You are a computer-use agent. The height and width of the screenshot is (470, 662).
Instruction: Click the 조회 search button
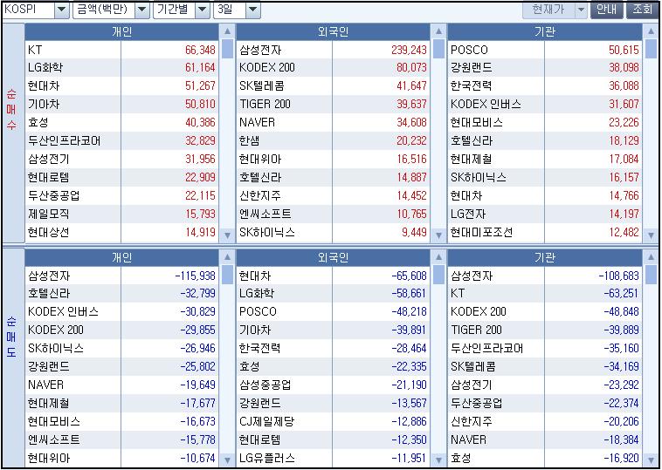pos(642,10)
